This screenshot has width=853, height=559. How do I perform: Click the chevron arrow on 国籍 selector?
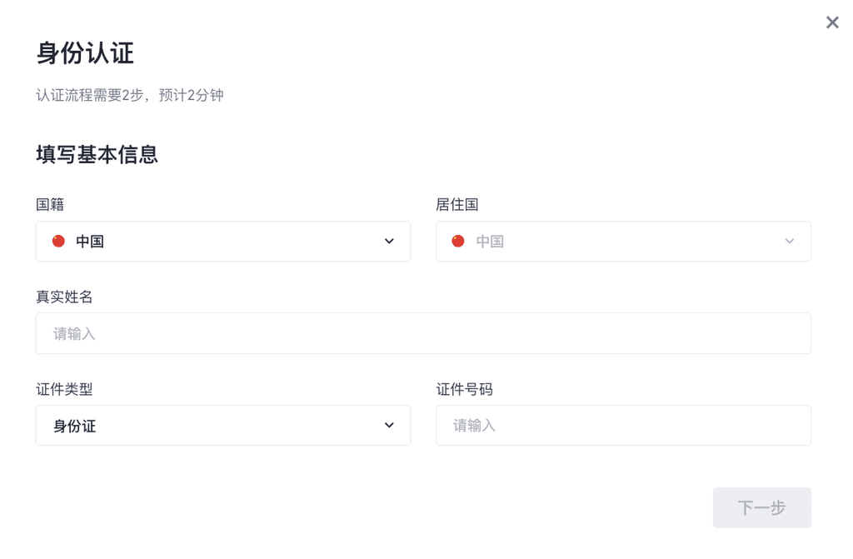coord(388,241)
